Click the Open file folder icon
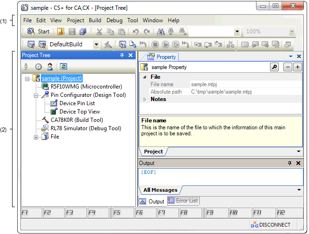Screen dimensions: 309x234 61,32
